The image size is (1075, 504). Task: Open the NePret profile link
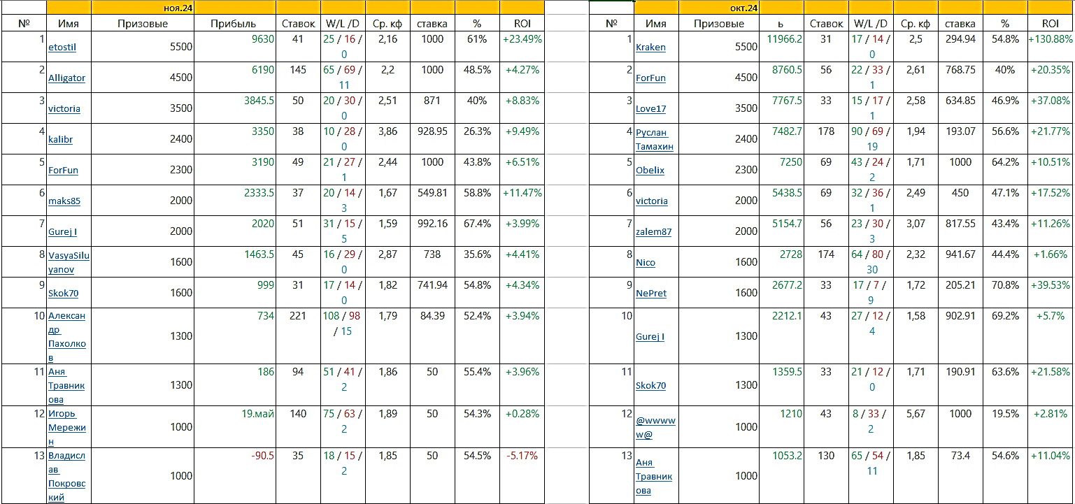pos(651,293)
